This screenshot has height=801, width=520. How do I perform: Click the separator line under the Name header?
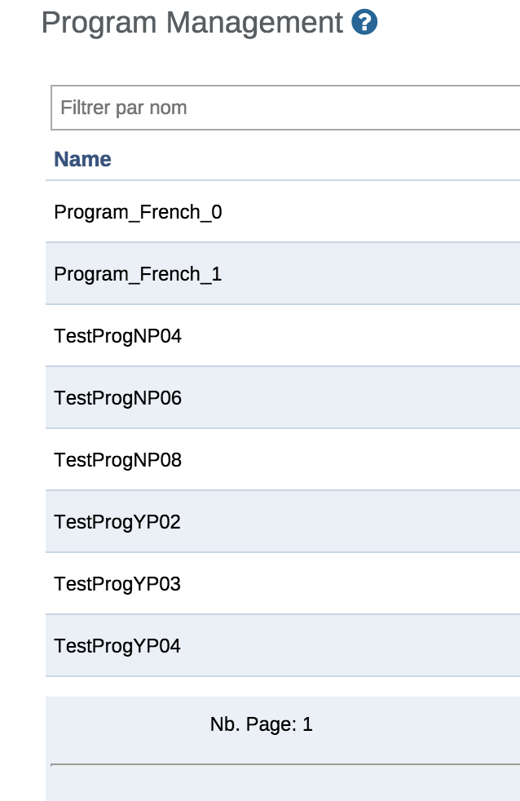coord(285,180)
